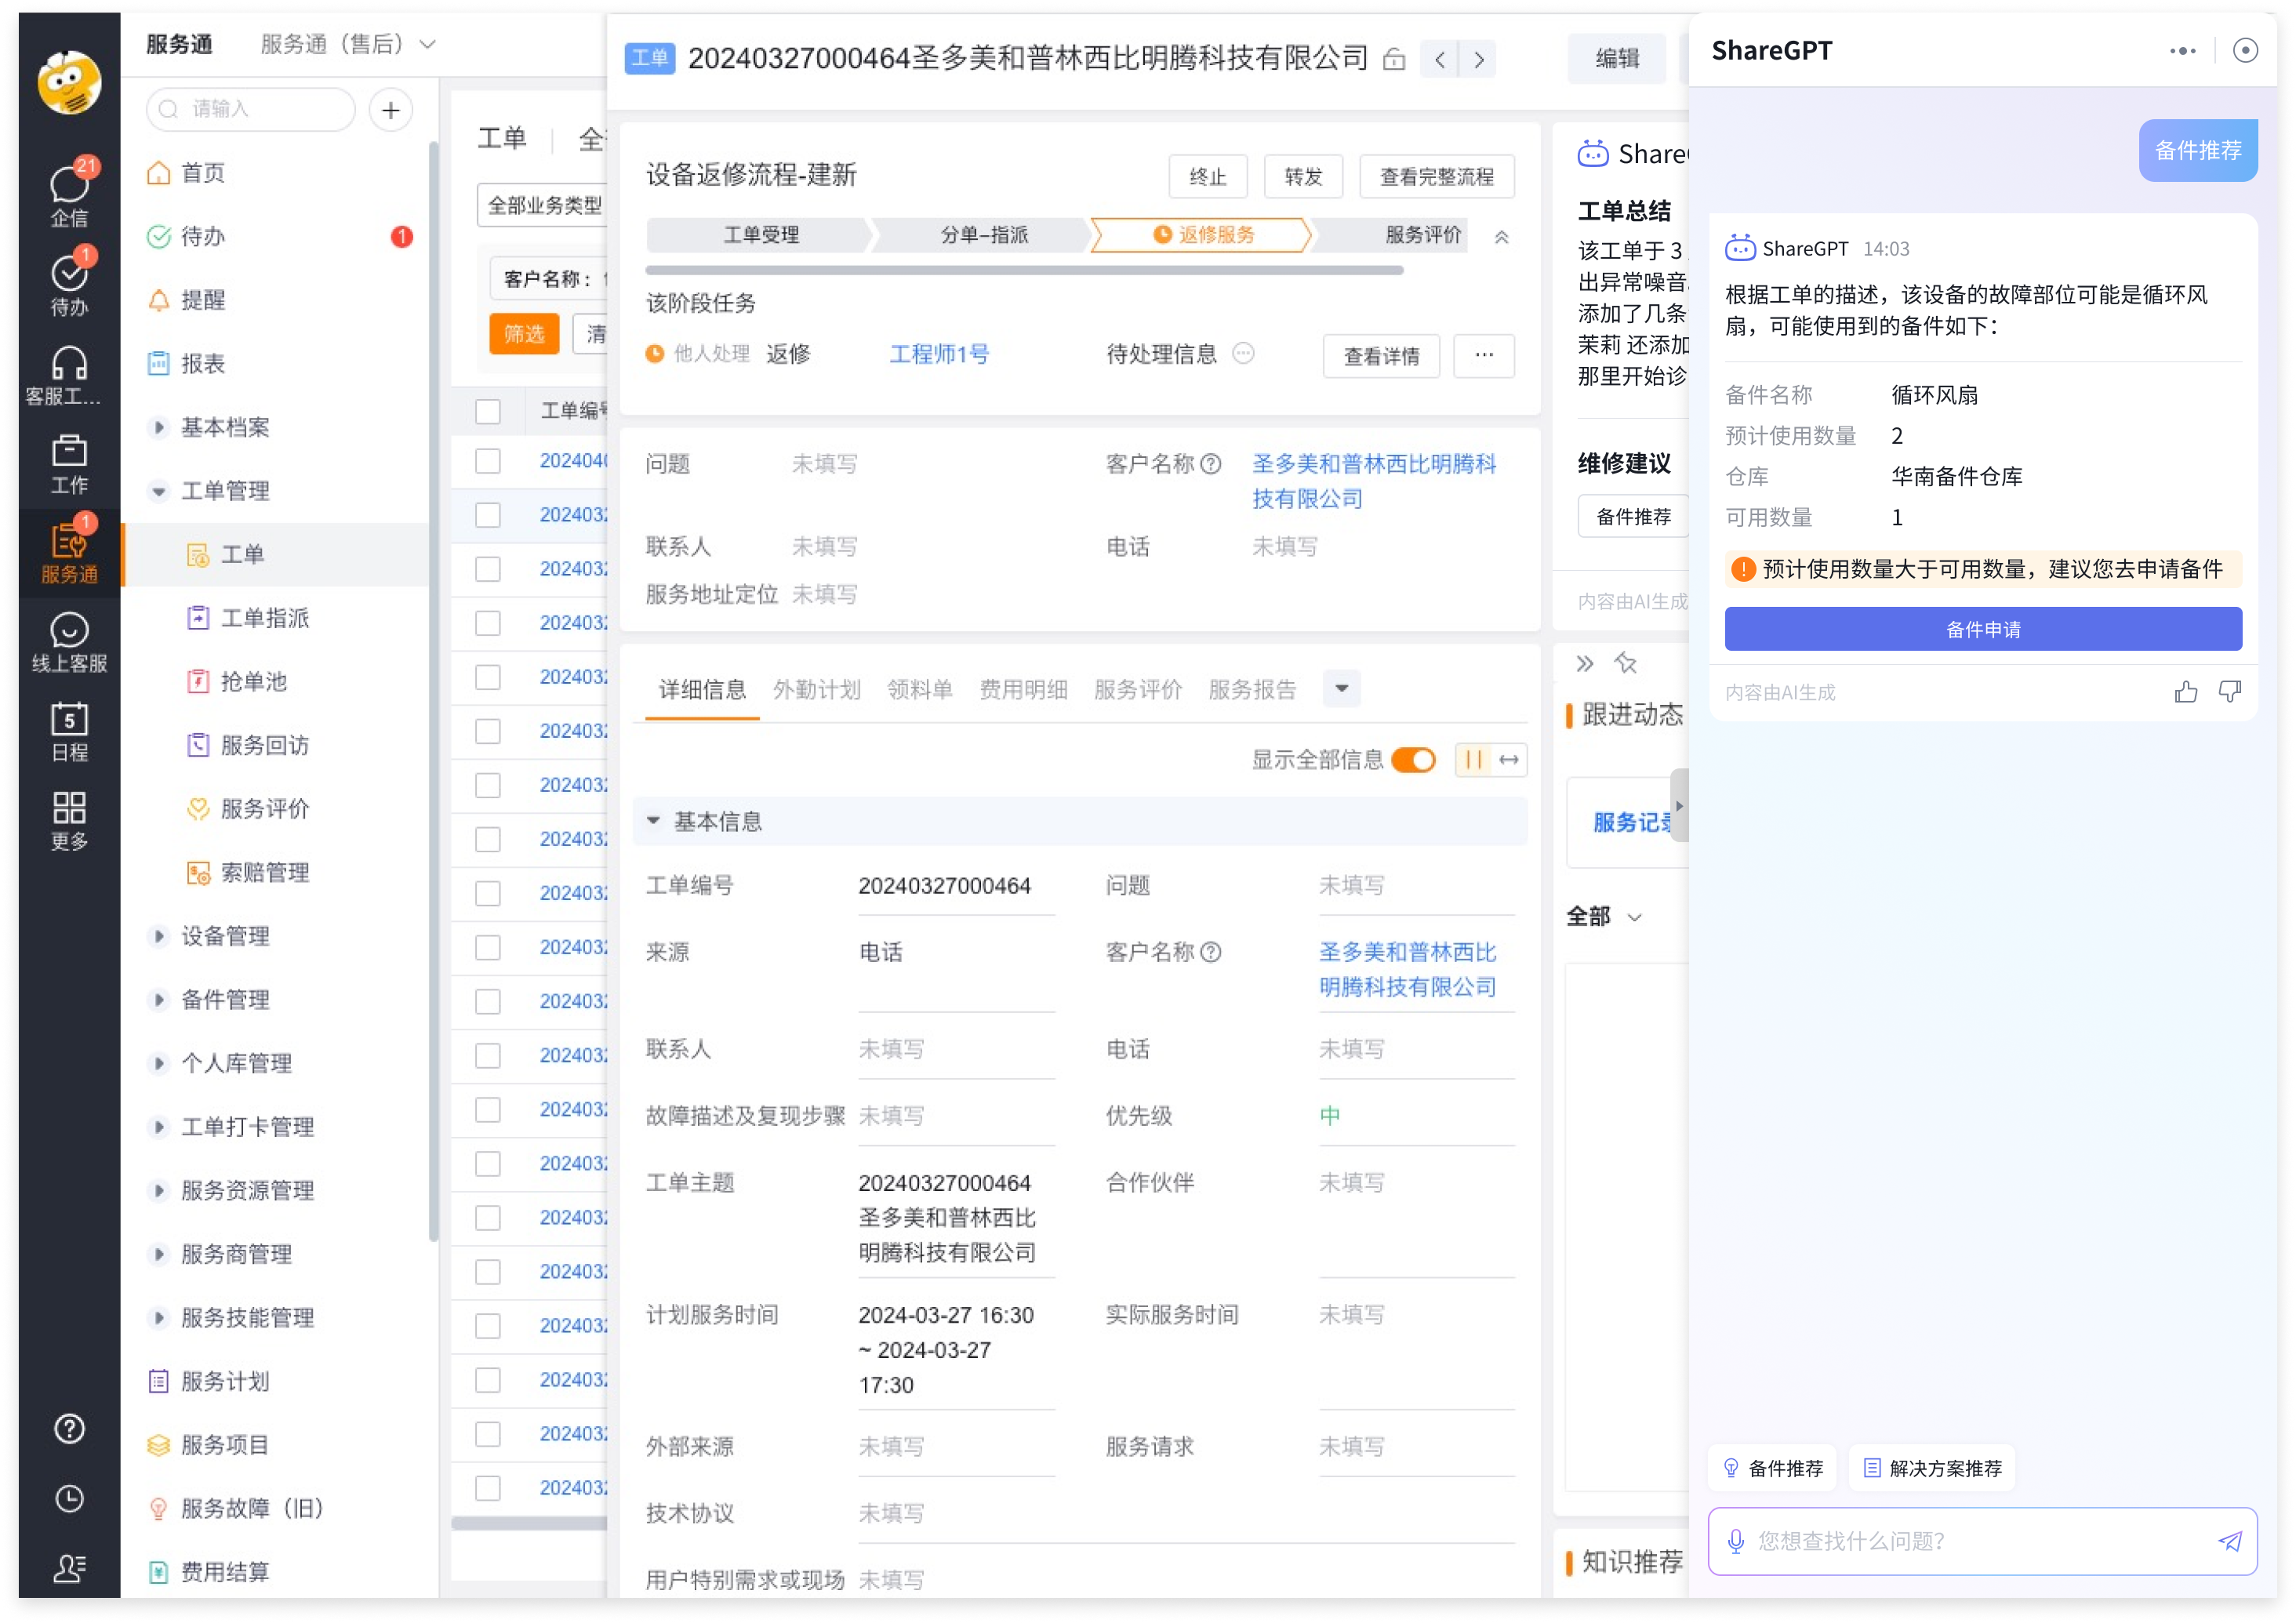2296x1623 pixels.
Task: Switch to 费用明细 tab
Action: [x=1023, y=689]
